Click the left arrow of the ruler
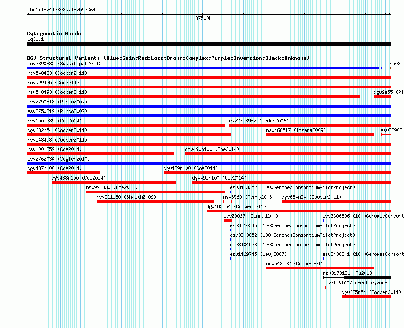Image resolution: width=404 pixels, height=328 pixels. click(x=28, y=14)
